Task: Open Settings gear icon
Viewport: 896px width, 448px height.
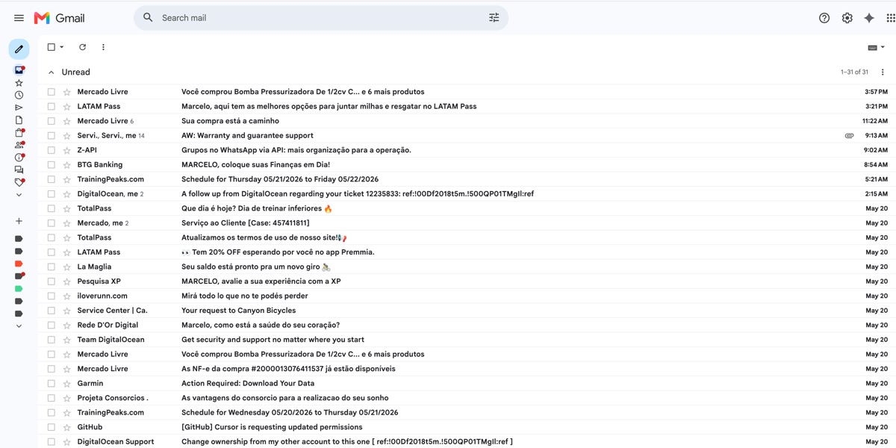Action: [847, 18]
